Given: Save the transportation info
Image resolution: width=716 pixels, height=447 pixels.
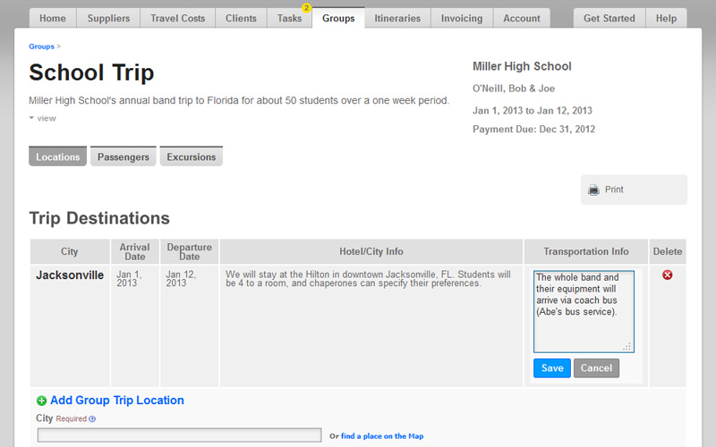Looking at the screenshot, I should pos(552,368).
